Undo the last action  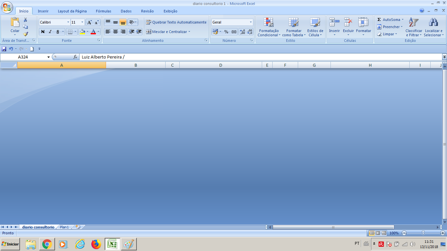pos(11,49)
